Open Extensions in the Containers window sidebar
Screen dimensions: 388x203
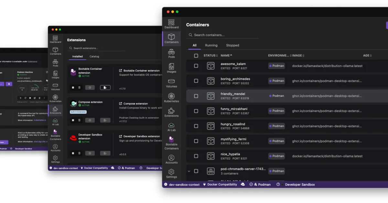[x=171, y=112]
